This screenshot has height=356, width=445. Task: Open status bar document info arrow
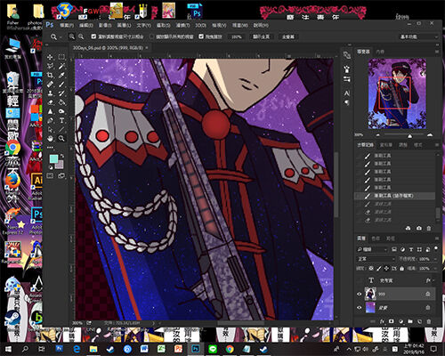(x=153, y=323)
